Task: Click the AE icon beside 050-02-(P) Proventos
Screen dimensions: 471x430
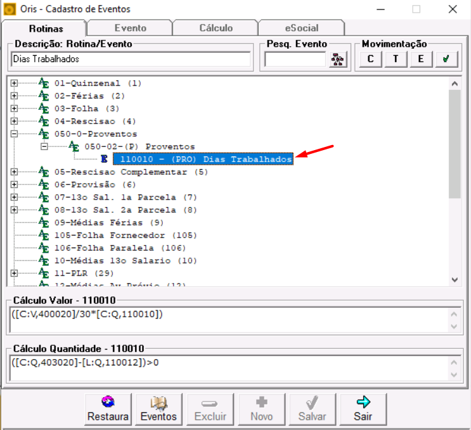Action: pyautogui.click(x=74, y=146)
